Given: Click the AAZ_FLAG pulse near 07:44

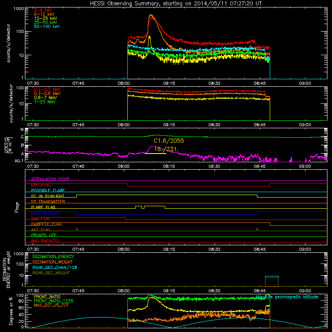Looking at the screenshot, I should point(77,229).
